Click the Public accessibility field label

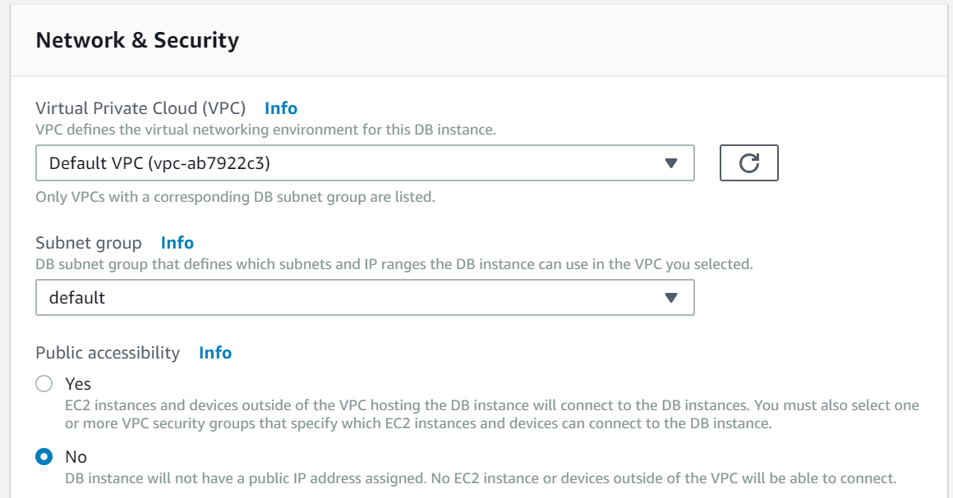point(108,353)
